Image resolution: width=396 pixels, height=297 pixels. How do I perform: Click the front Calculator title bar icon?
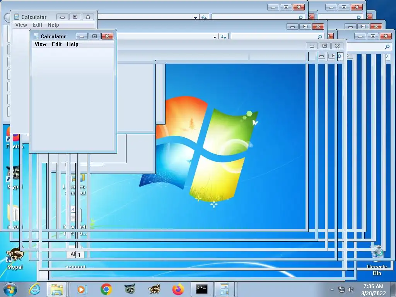pos(36,36)
